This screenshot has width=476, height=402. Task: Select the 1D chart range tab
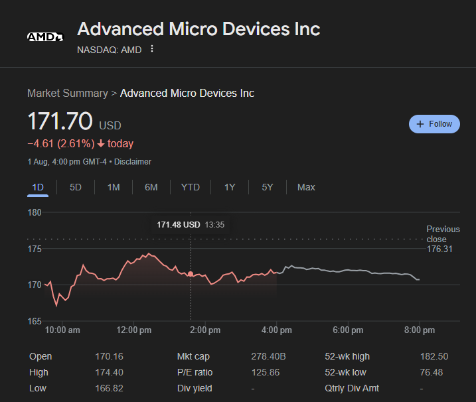[x=38, y=187]
